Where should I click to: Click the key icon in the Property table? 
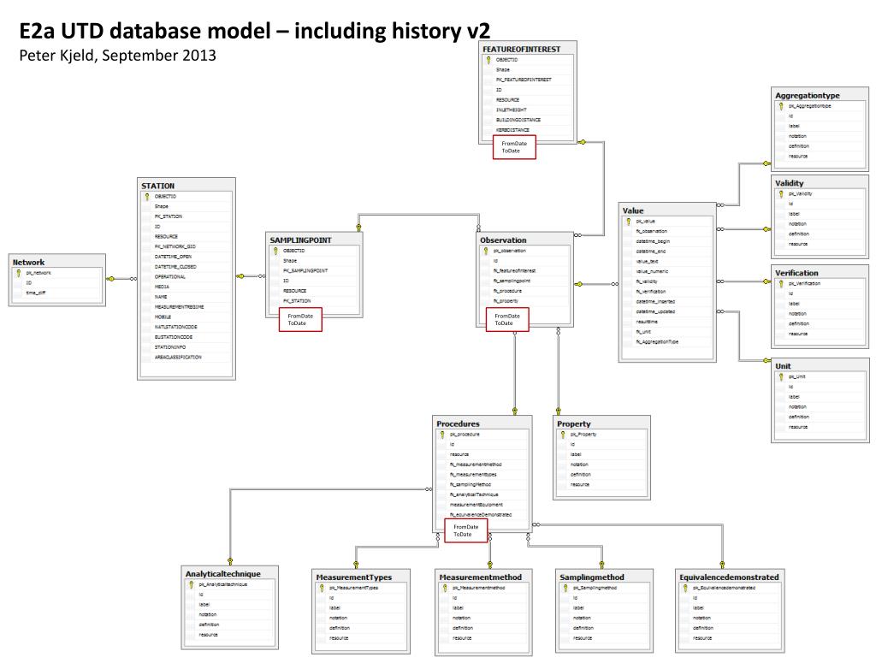click(x=563, y=435)
